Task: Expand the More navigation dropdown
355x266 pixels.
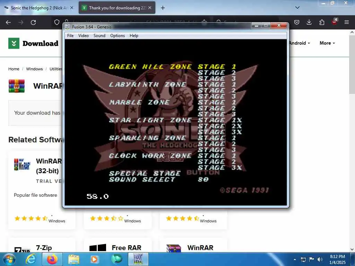Action: (x=327, y=43)
